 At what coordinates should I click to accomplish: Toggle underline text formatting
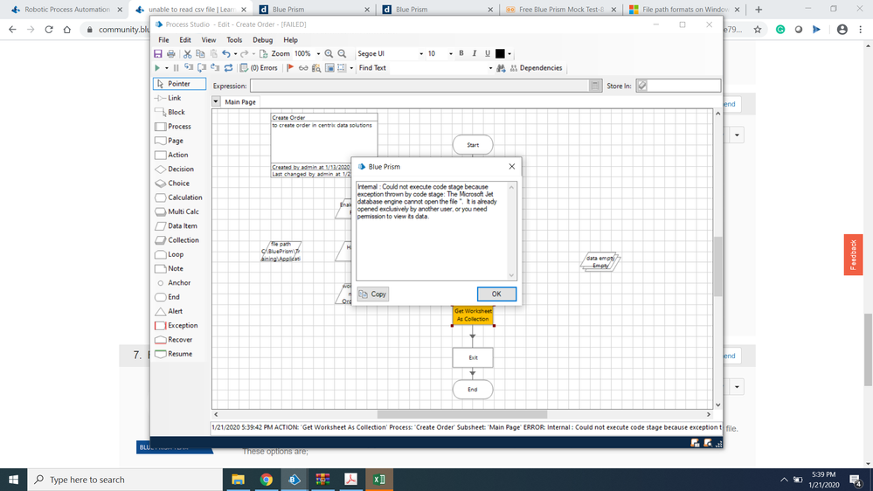coord(487,53)
